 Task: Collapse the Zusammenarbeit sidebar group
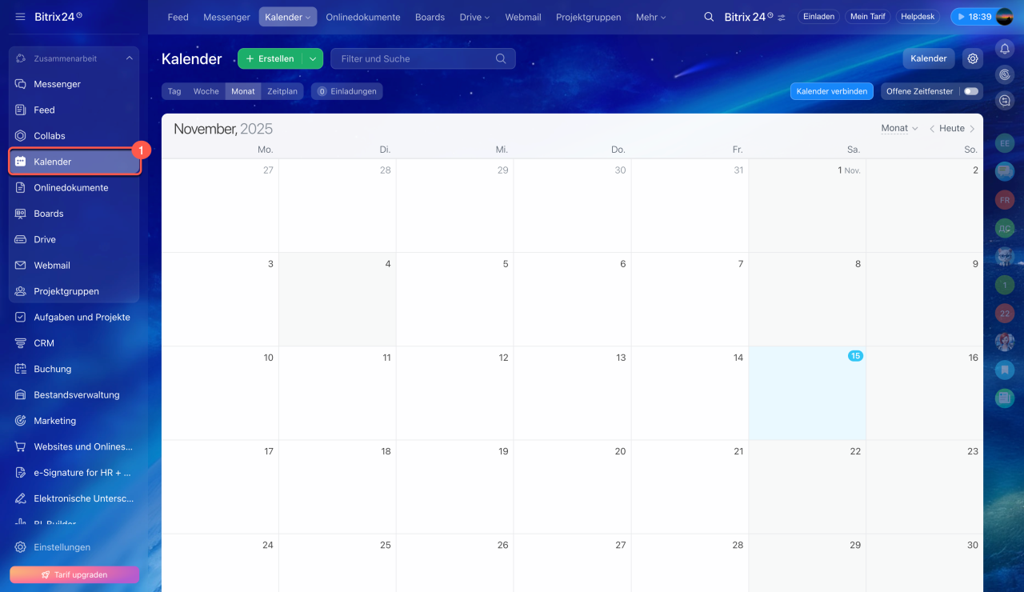129,58
